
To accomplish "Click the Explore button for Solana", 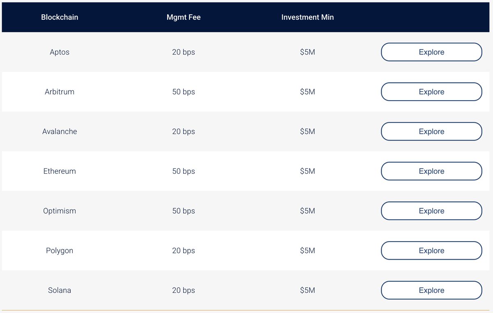I will pos(431,290).
